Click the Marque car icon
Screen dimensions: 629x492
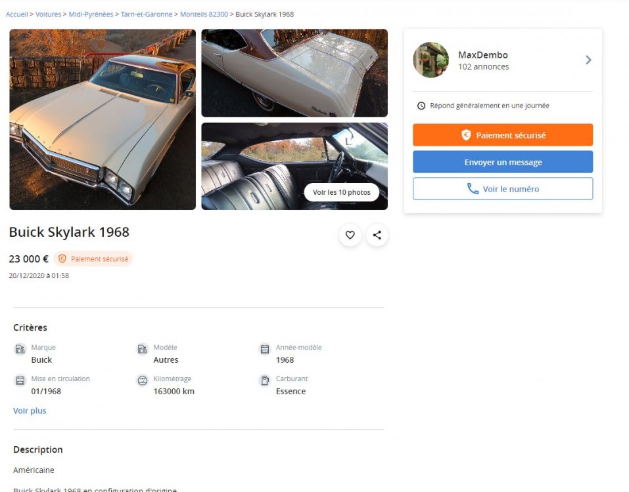tap(20, 349)
